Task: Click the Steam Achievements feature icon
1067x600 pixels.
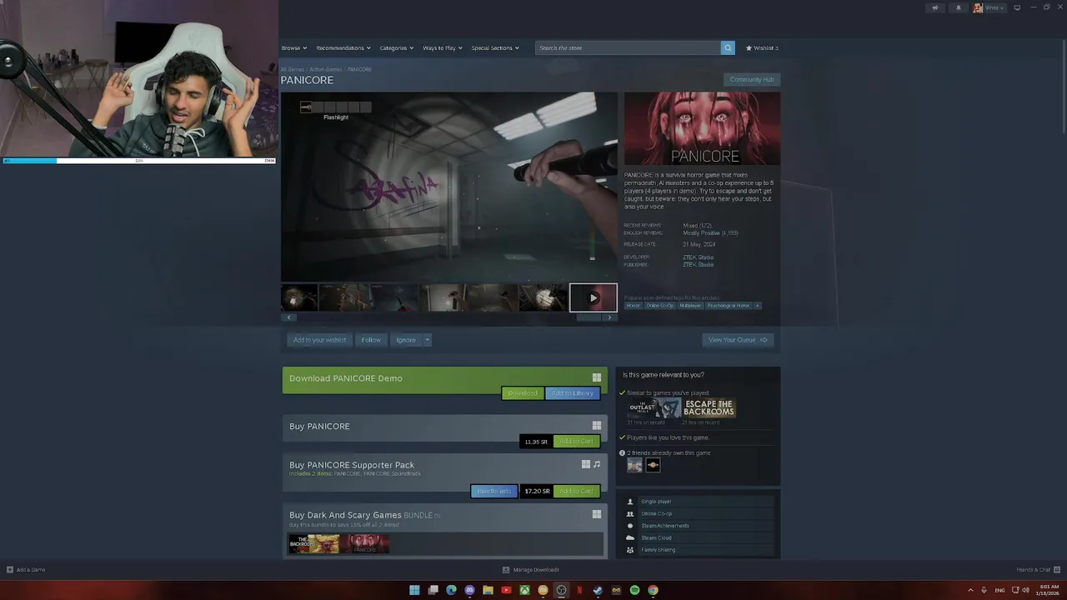Action: pos(630,526)
